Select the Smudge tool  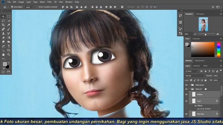click(3, 42)
